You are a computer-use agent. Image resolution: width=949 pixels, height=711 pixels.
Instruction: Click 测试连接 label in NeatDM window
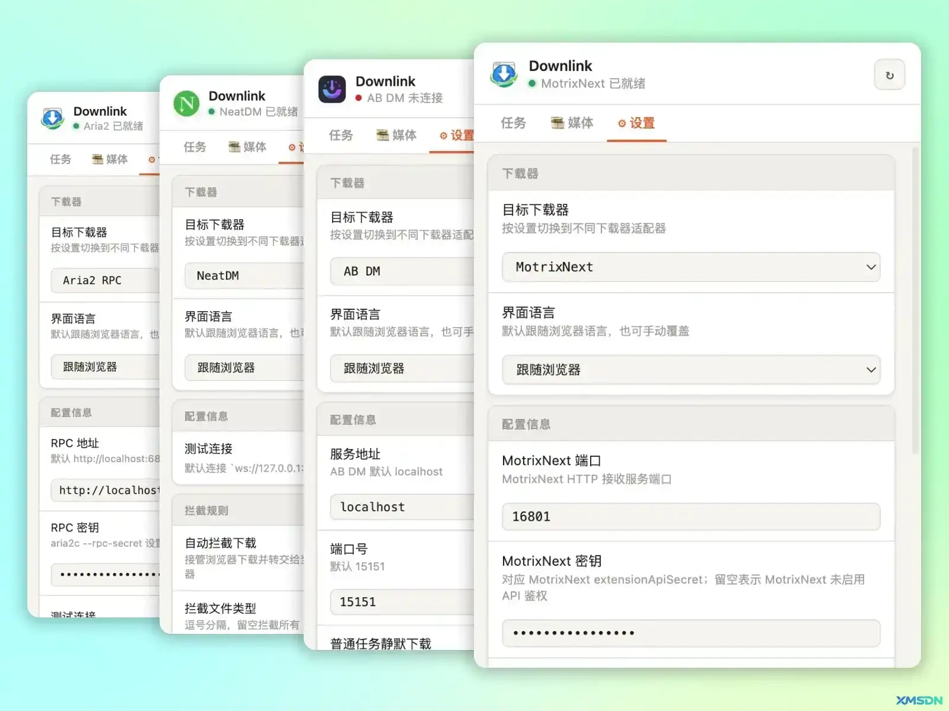point(208,449)
